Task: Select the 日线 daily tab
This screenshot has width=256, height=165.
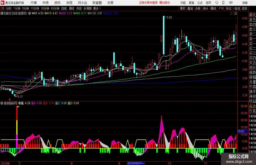Action: tap(64, 8)
